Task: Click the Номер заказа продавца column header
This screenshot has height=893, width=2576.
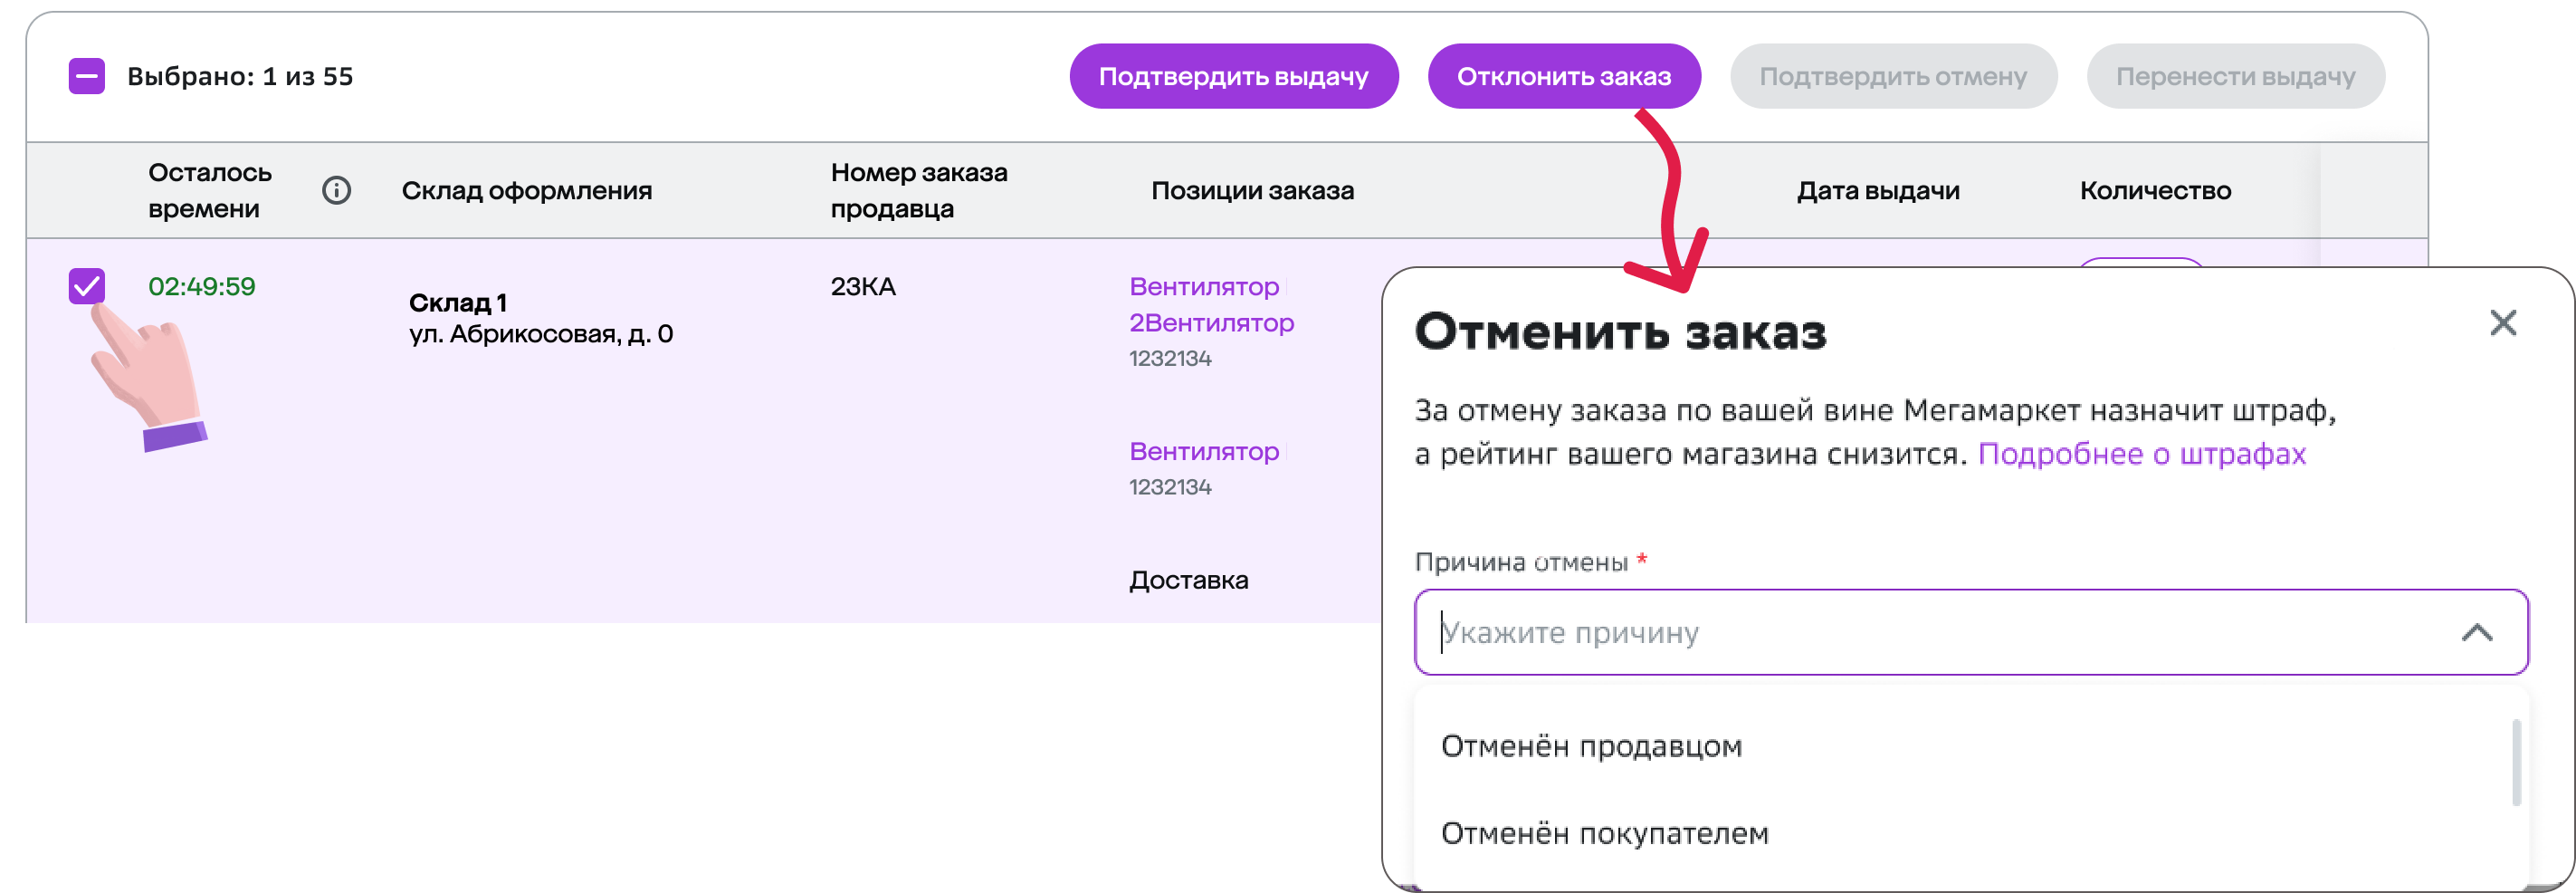Action: pos(919,190)
